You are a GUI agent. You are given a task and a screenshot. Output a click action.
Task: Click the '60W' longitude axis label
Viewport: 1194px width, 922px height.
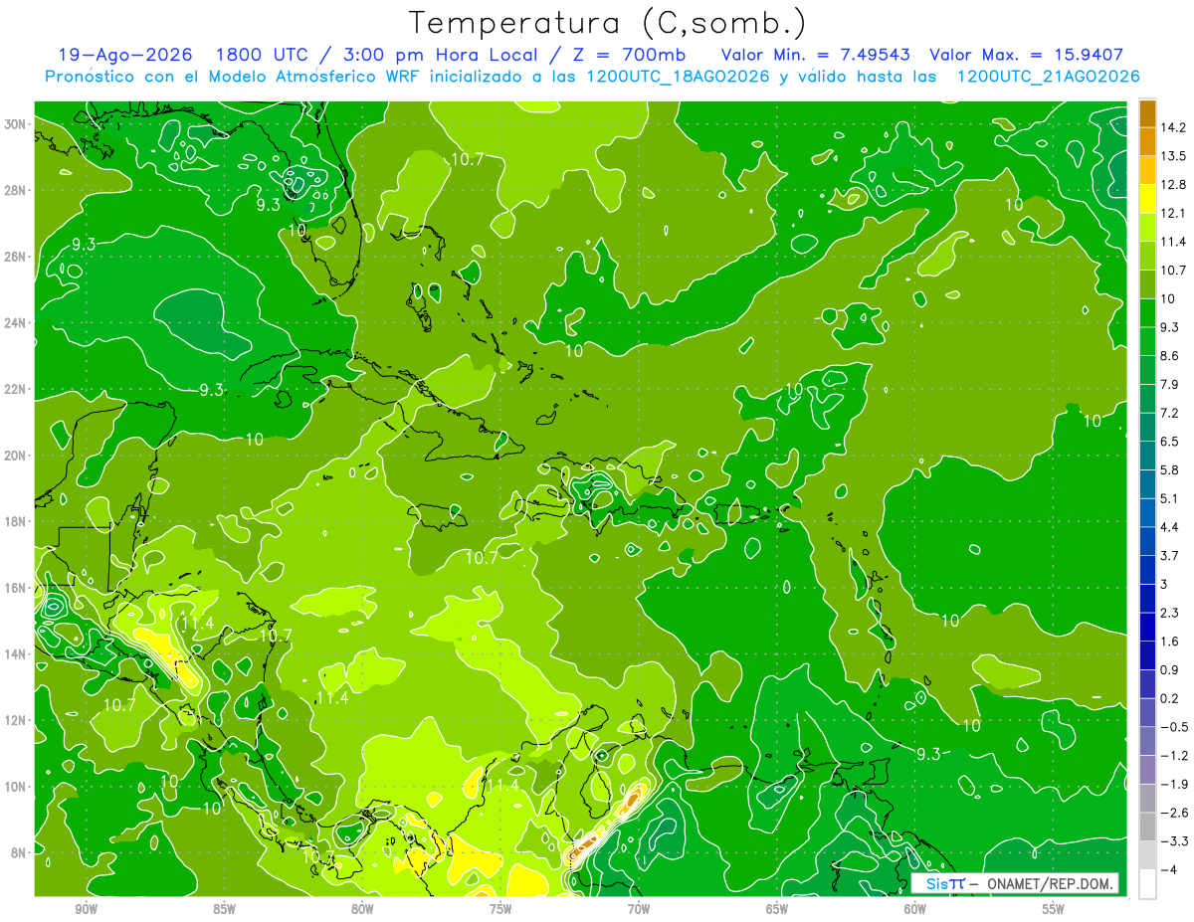click(x=915, y=909)
